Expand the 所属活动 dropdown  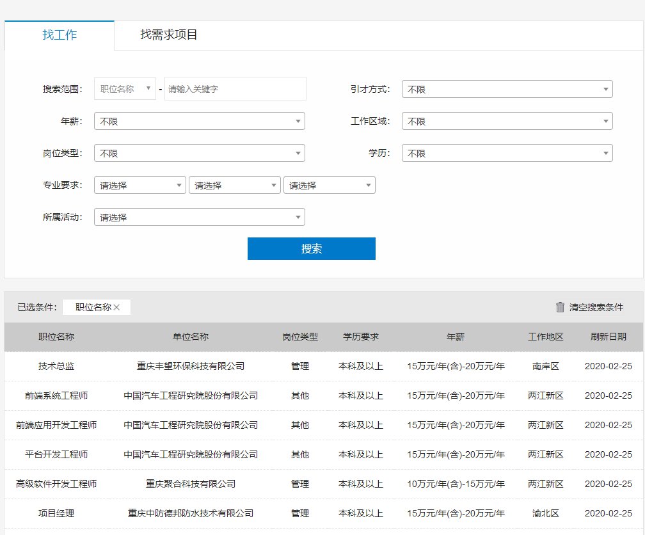pos(199,218)
